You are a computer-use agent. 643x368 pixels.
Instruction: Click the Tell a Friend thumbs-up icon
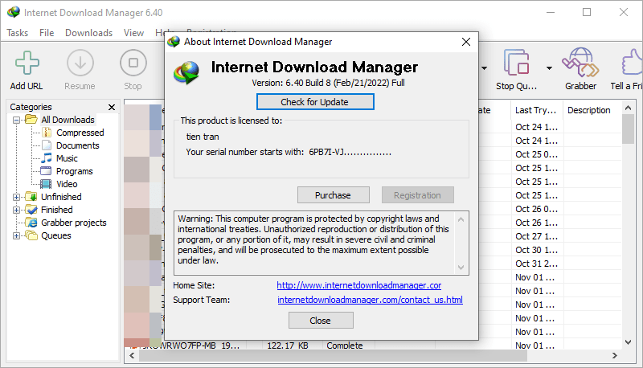(x=632, y=63)
